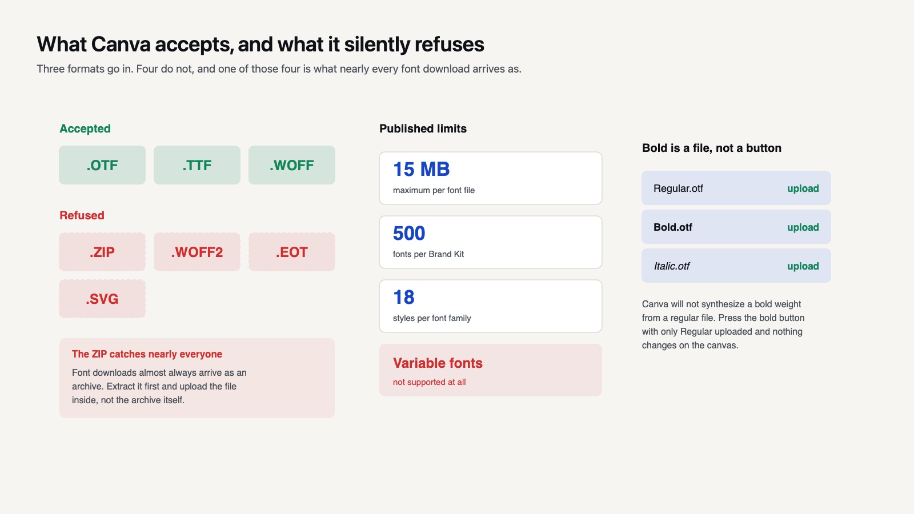Screen dimensions: 914x514
Task: Select the .WOFF2 refused format chip
Action: tap(197, 252)
